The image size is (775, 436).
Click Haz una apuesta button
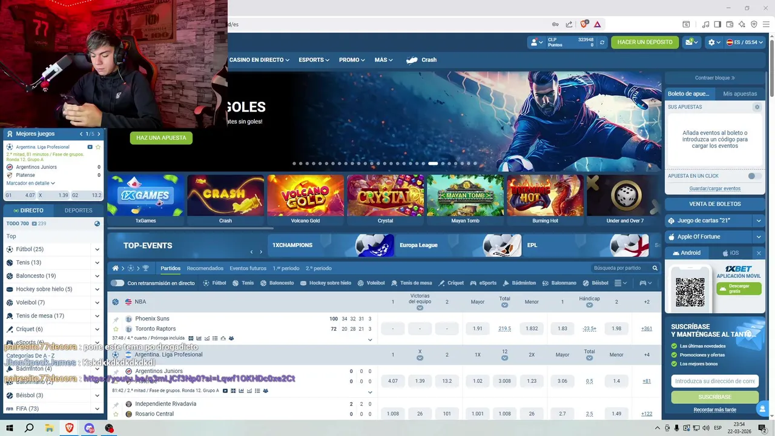click(161, 138)
